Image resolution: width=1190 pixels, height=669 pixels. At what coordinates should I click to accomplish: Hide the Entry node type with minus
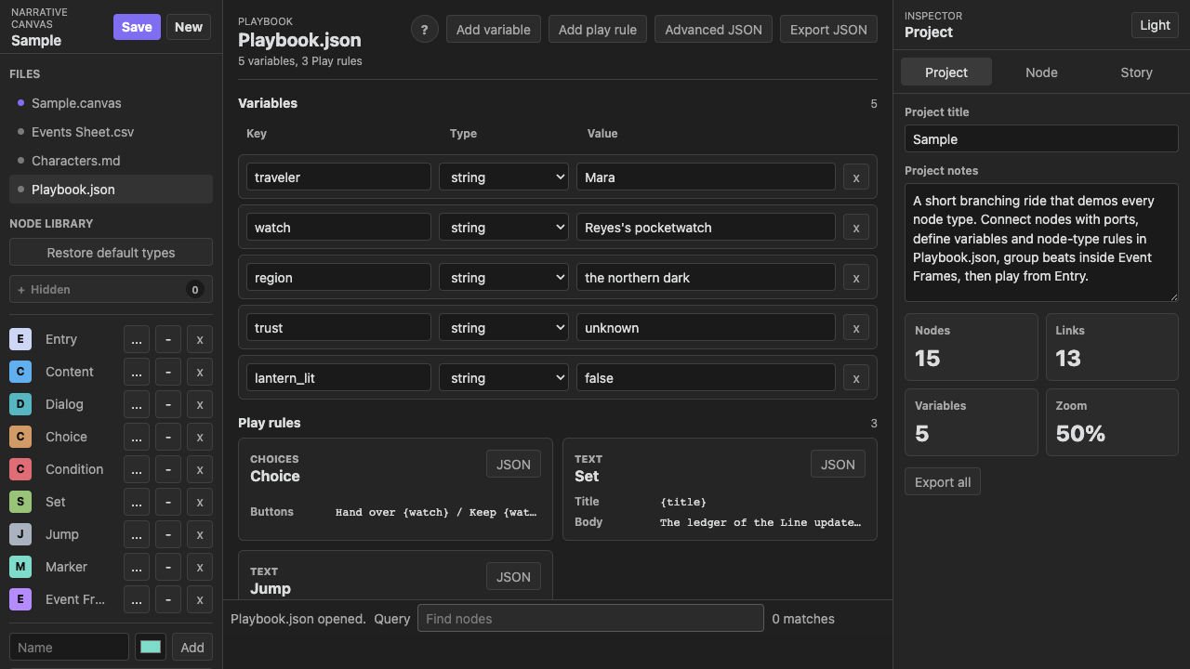[x=168, y=339]
